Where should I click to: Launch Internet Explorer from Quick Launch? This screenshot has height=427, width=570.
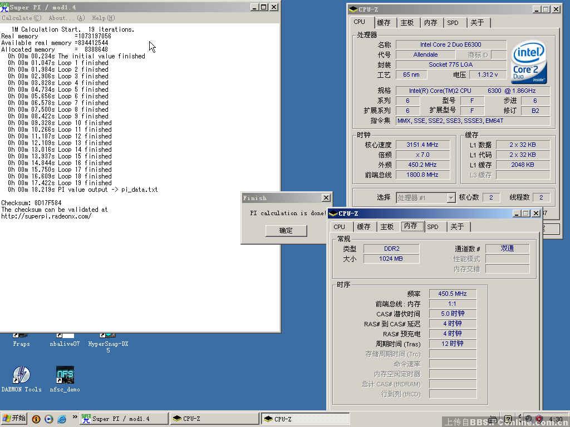(x=61, y=419)
